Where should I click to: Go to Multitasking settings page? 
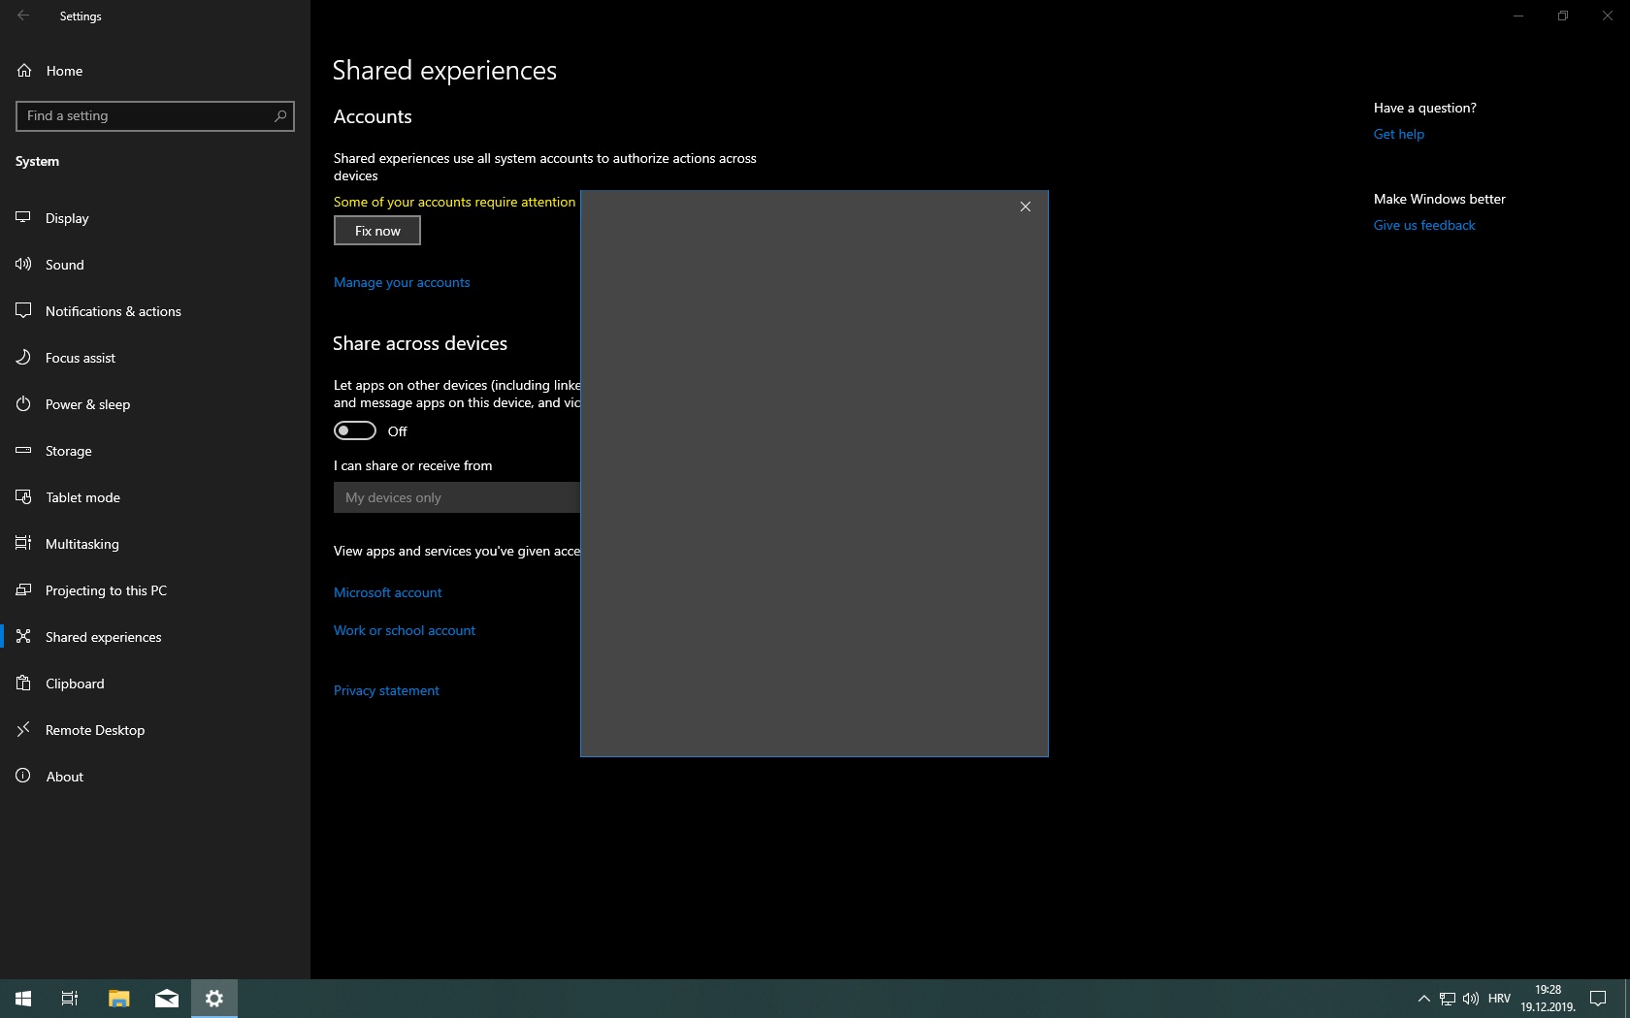point(81,544)
